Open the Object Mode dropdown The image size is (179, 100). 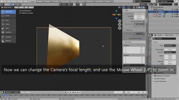click(x=7, y=7)
